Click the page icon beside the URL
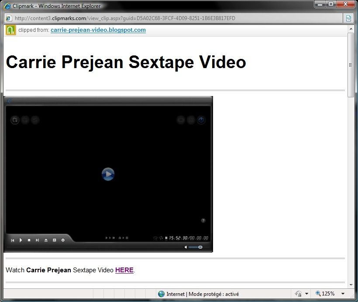 coord(9,18)
